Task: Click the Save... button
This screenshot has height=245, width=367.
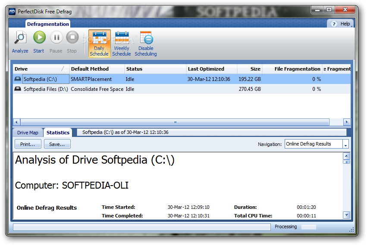Action: [57, 144]
